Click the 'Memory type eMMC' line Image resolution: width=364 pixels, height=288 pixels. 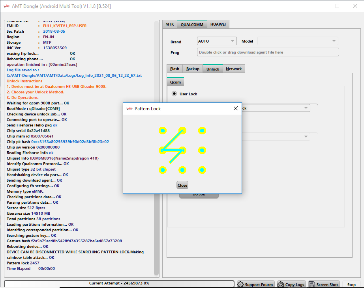point(25,191)
